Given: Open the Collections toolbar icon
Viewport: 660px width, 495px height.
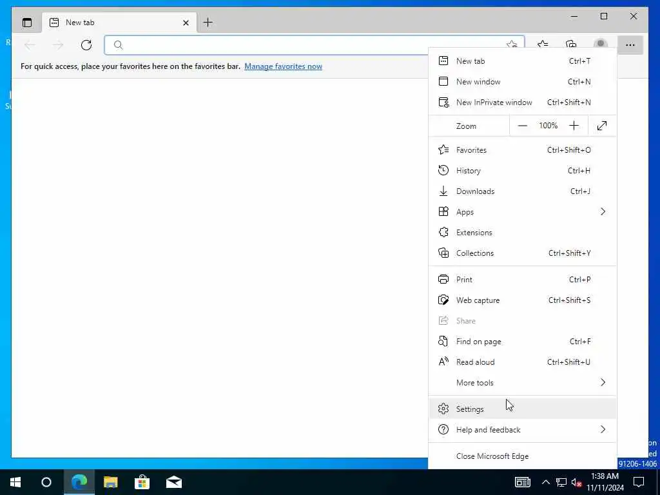Looking at the screenshot, I should pyautogui.click(x=571, y=44).
